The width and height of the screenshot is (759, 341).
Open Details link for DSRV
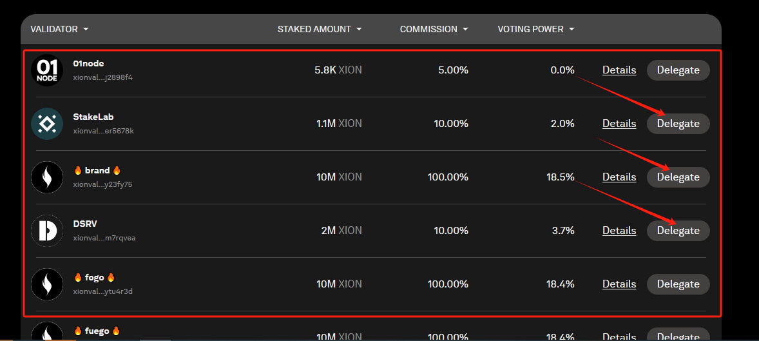pyautogui.click(x=619, y=231)
